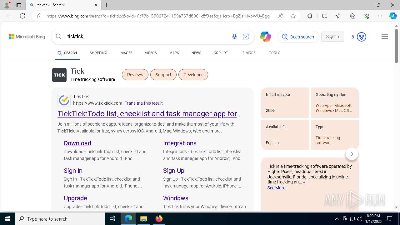Search using an image camera icon
This screenshot has width=400, height=225.
[x=246, y=37]
